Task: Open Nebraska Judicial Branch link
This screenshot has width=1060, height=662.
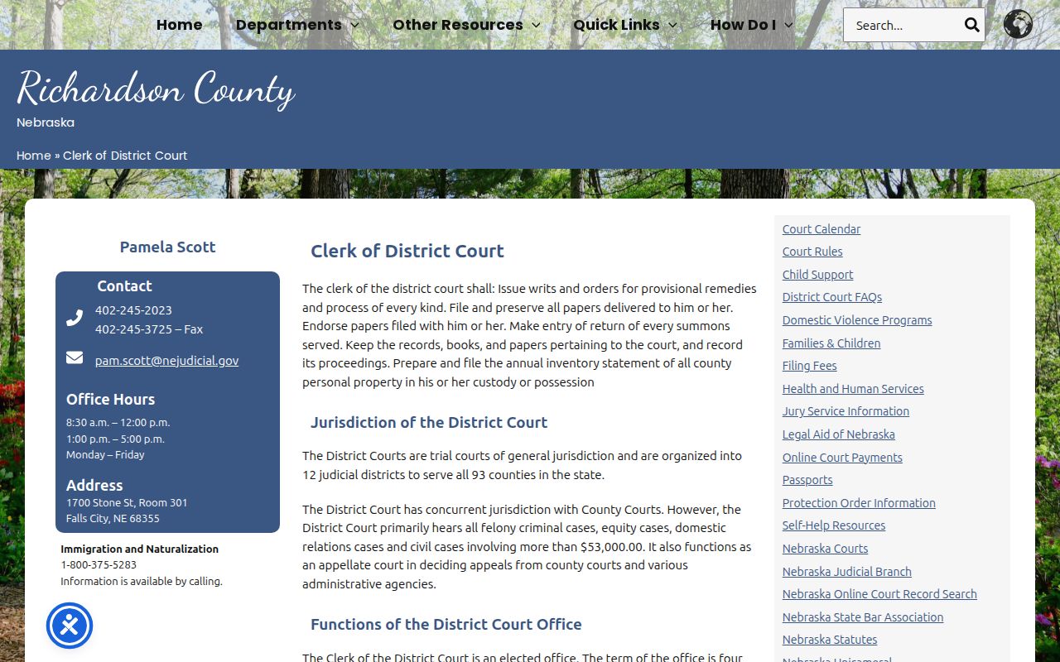Action: coord(847,572)
